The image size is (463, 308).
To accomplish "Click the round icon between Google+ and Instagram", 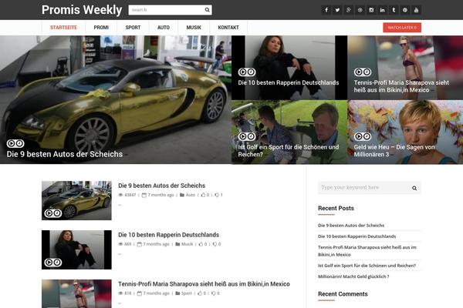I will coord(360,10).
